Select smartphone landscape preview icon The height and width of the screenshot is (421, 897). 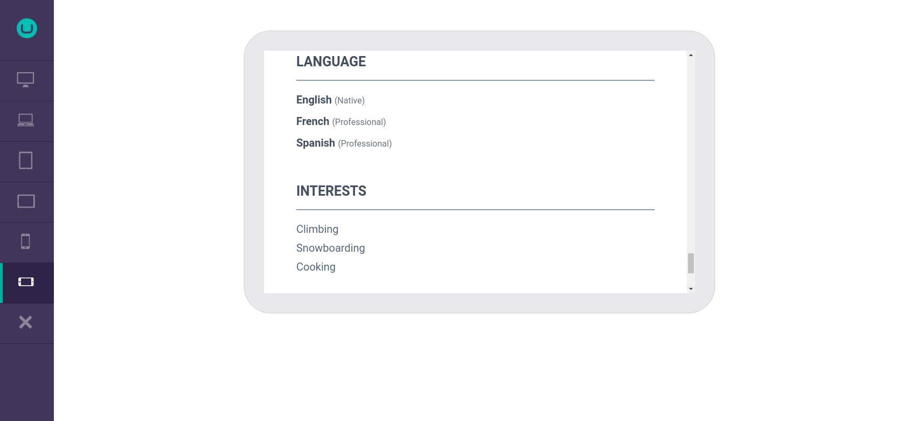coord(26,282)
